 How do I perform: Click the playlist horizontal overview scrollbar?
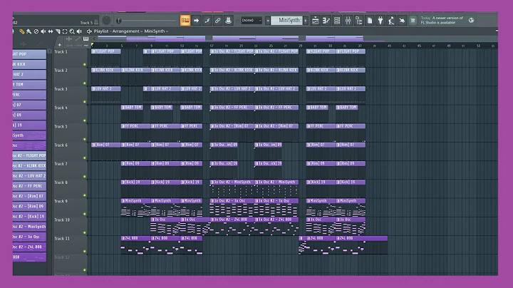tap(294, 38)
